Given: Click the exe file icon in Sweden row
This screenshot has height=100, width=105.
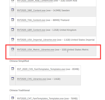Looking at the screenshot, I should 13,10.
